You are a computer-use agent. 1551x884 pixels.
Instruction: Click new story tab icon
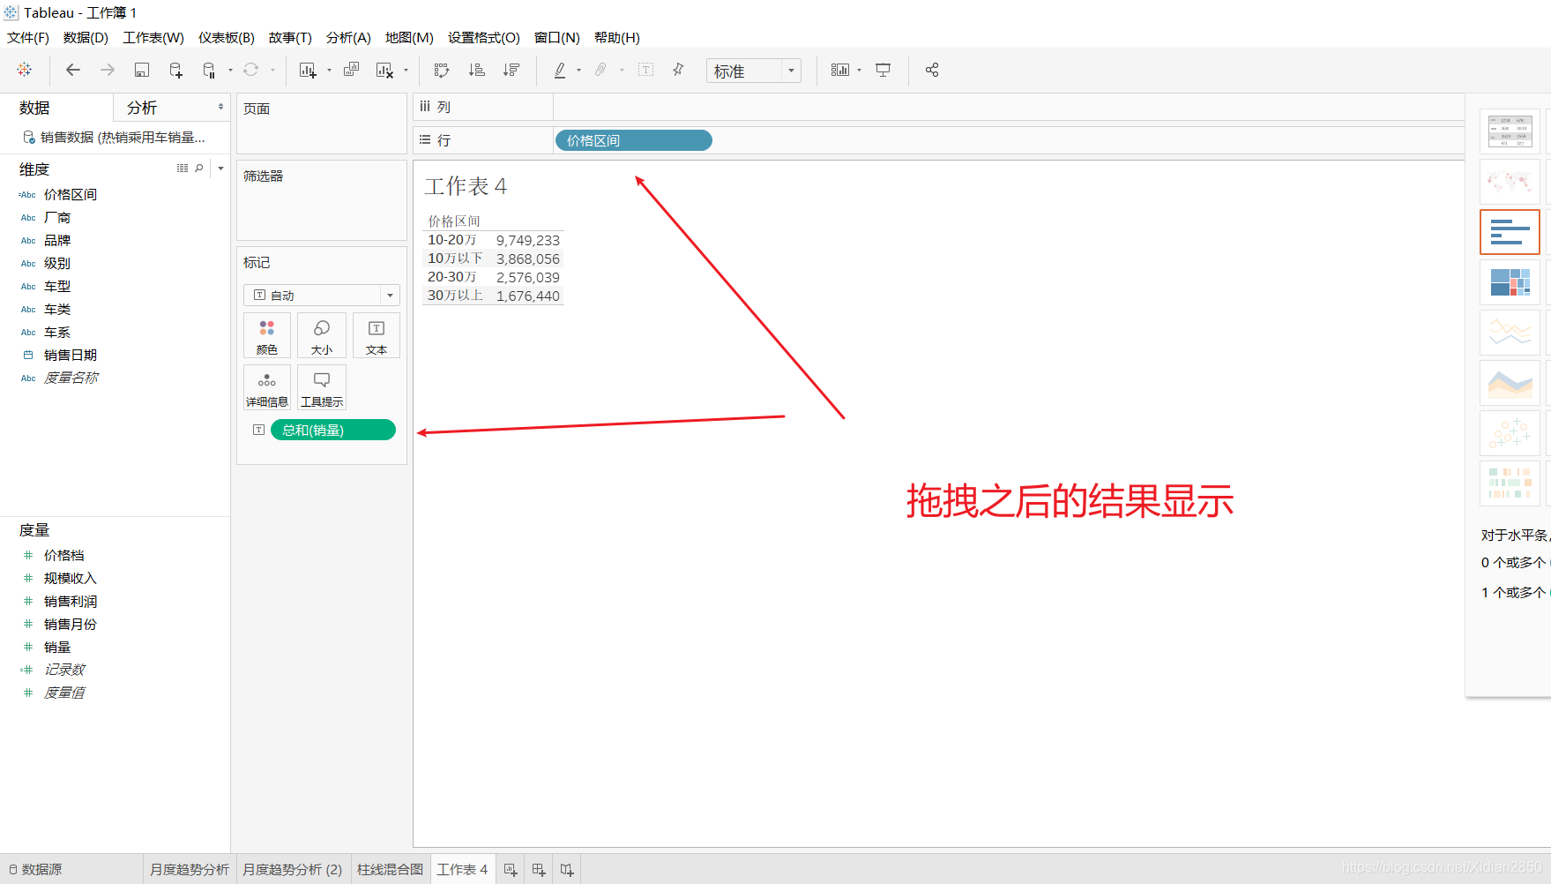[x=567, y=870]
